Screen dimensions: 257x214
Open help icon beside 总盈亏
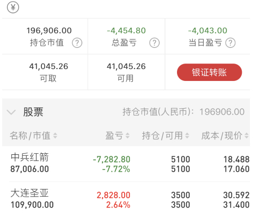click(154, 43)
